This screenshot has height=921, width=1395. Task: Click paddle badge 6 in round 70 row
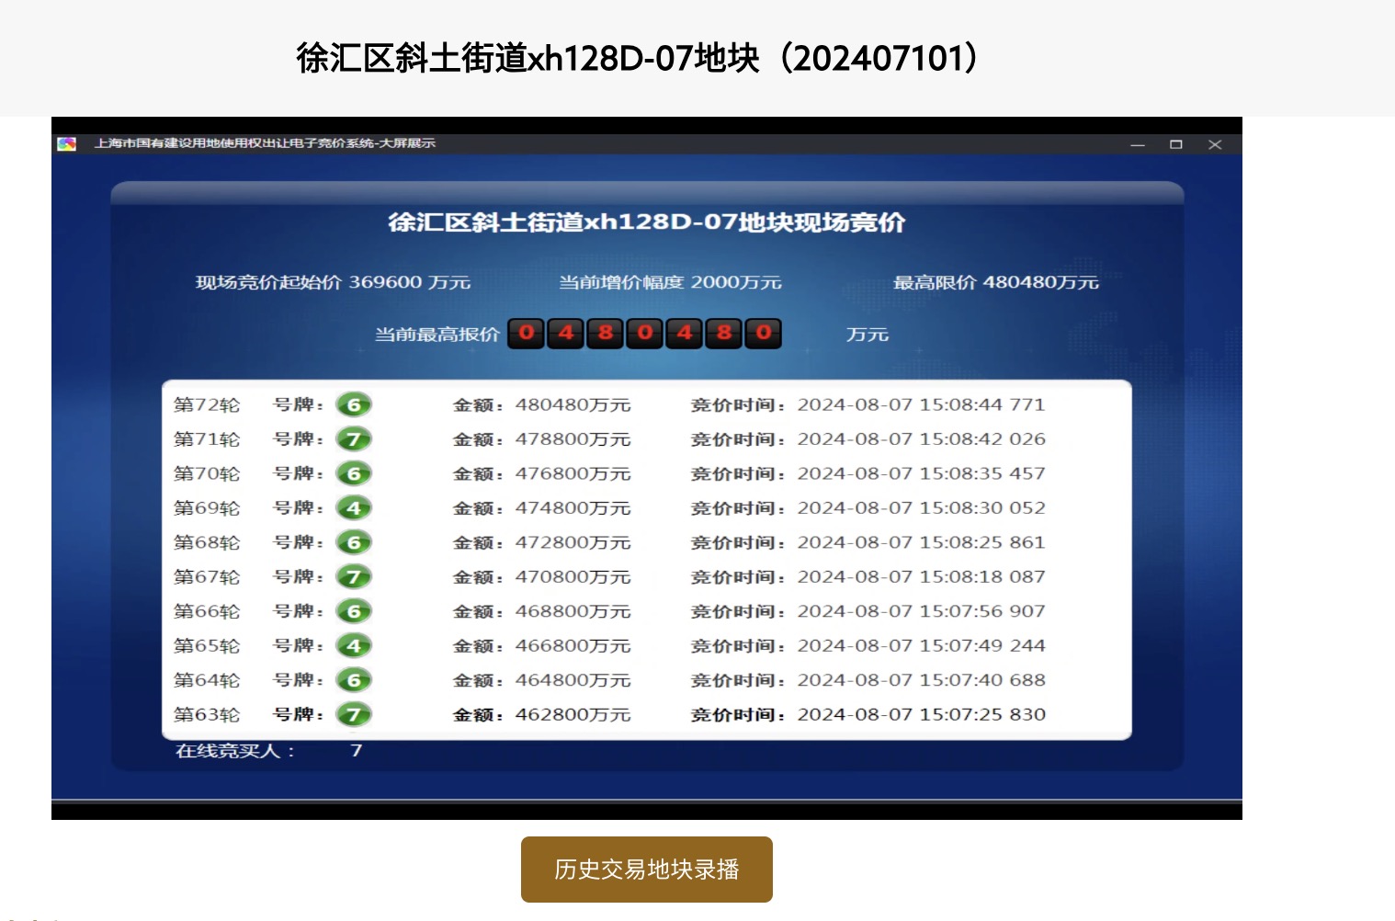pyautogui.click(x=354, y=474)
